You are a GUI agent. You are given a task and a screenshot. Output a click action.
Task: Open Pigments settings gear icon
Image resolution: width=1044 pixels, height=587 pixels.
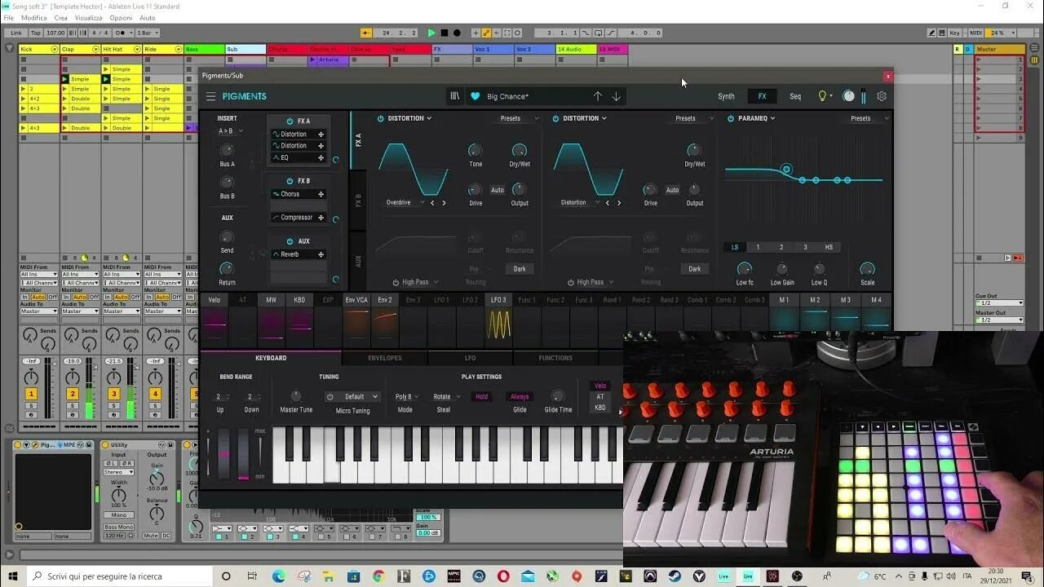tap(882, 96)
